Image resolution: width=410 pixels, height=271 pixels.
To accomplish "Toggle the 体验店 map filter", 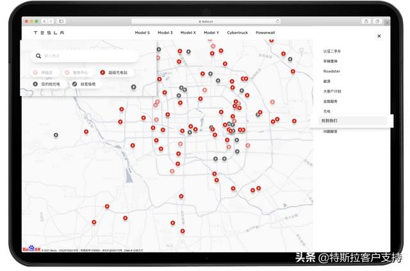I will (43, 72).
